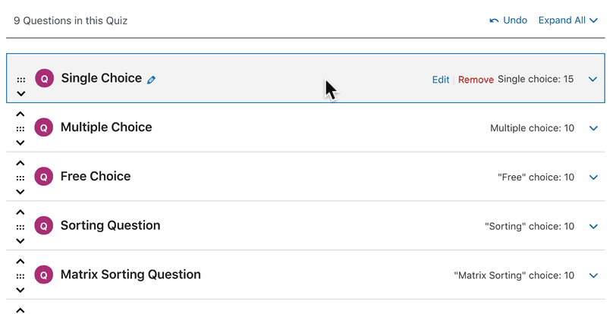Image resolution: width=616 pixels, height=314 pixels.
Task: Move Free Choice question down with arrow
Action: coord(20,192)
